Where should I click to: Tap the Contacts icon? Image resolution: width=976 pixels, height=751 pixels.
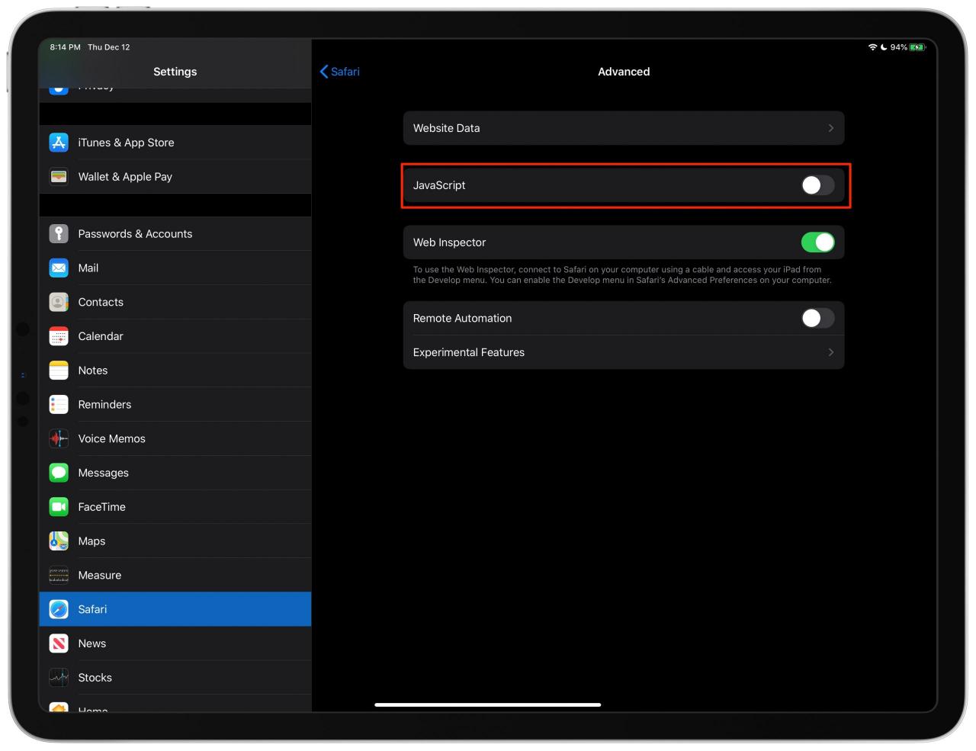coord(59,302)
